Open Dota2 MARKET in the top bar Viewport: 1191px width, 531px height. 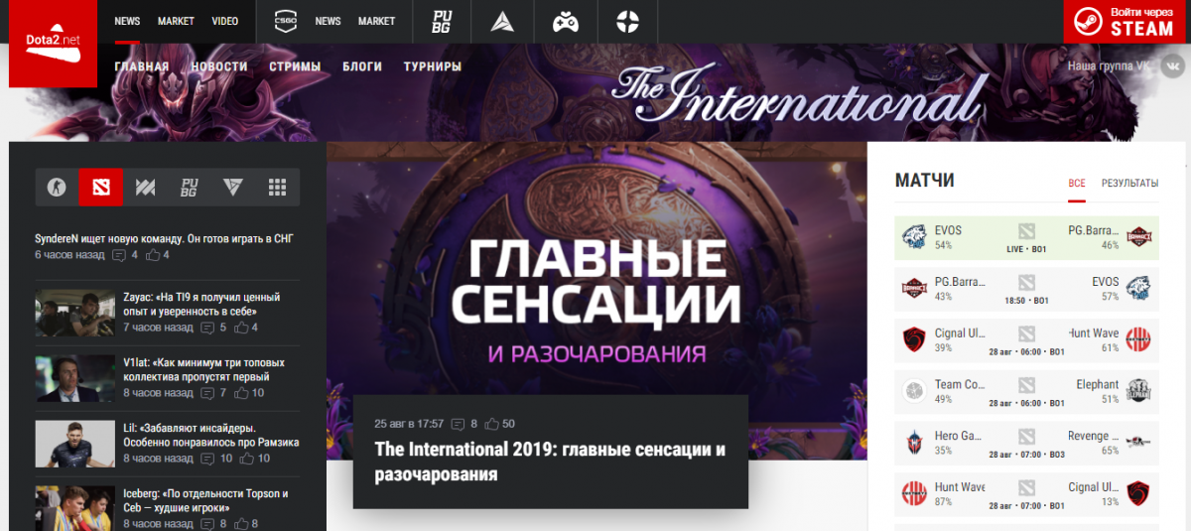(x=176, y=21)
